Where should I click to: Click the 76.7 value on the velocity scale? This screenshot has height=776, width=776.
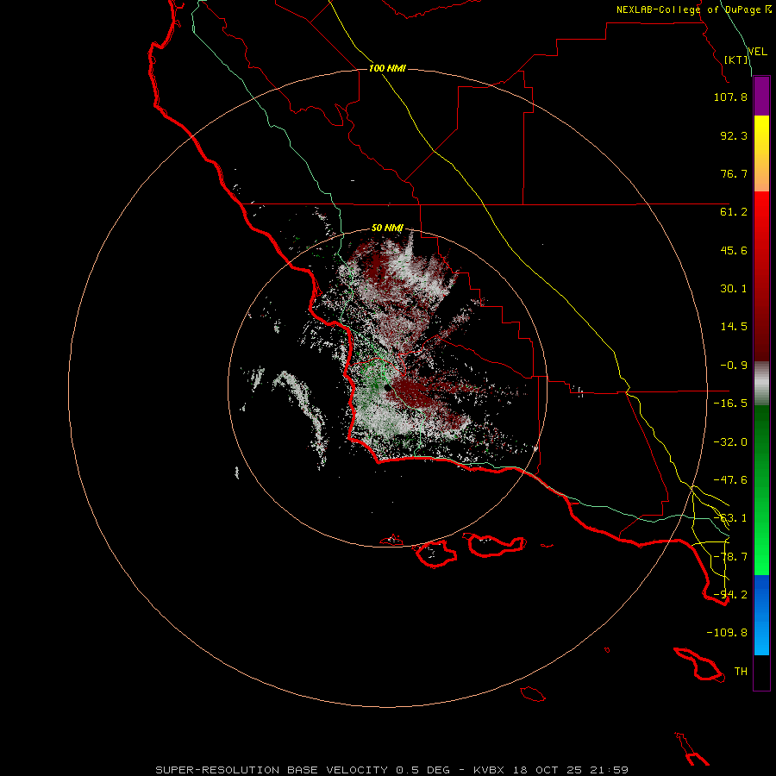pyautogui.click(x=734, y=173)
